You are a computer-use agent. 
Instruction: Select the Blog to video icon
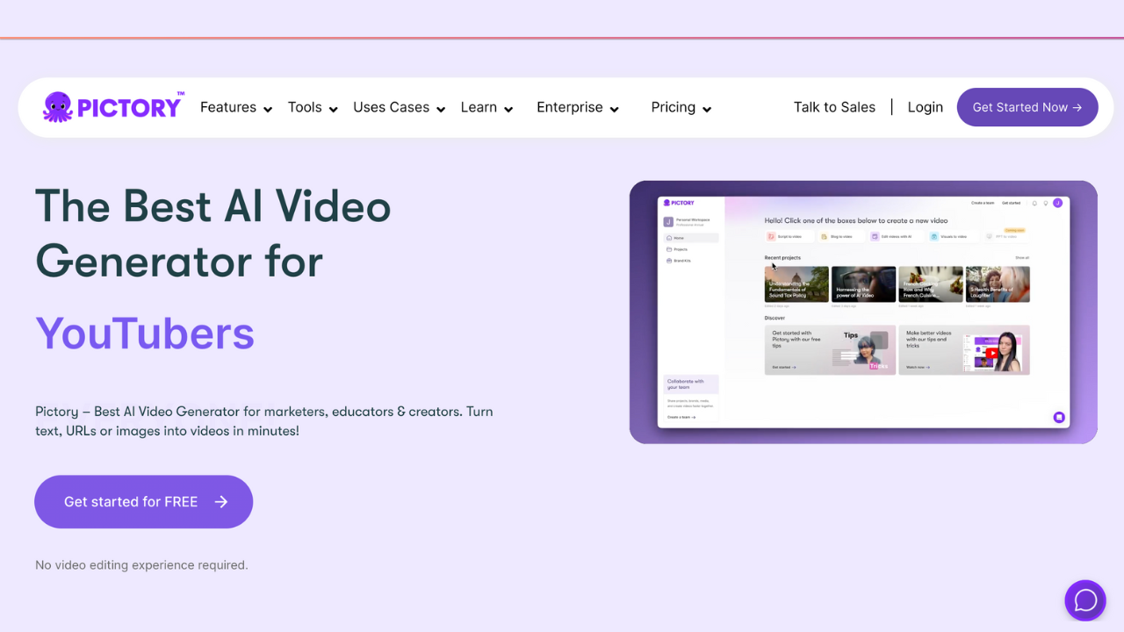pyautogui.click(x=823, y=236)
